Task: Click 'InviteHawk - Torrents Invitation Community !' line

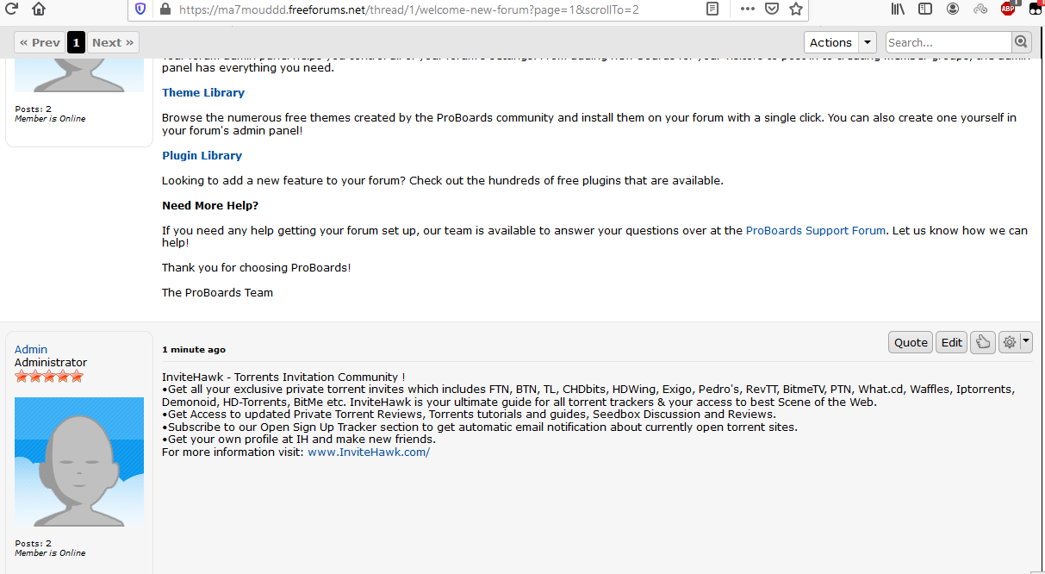Action: 283,377
